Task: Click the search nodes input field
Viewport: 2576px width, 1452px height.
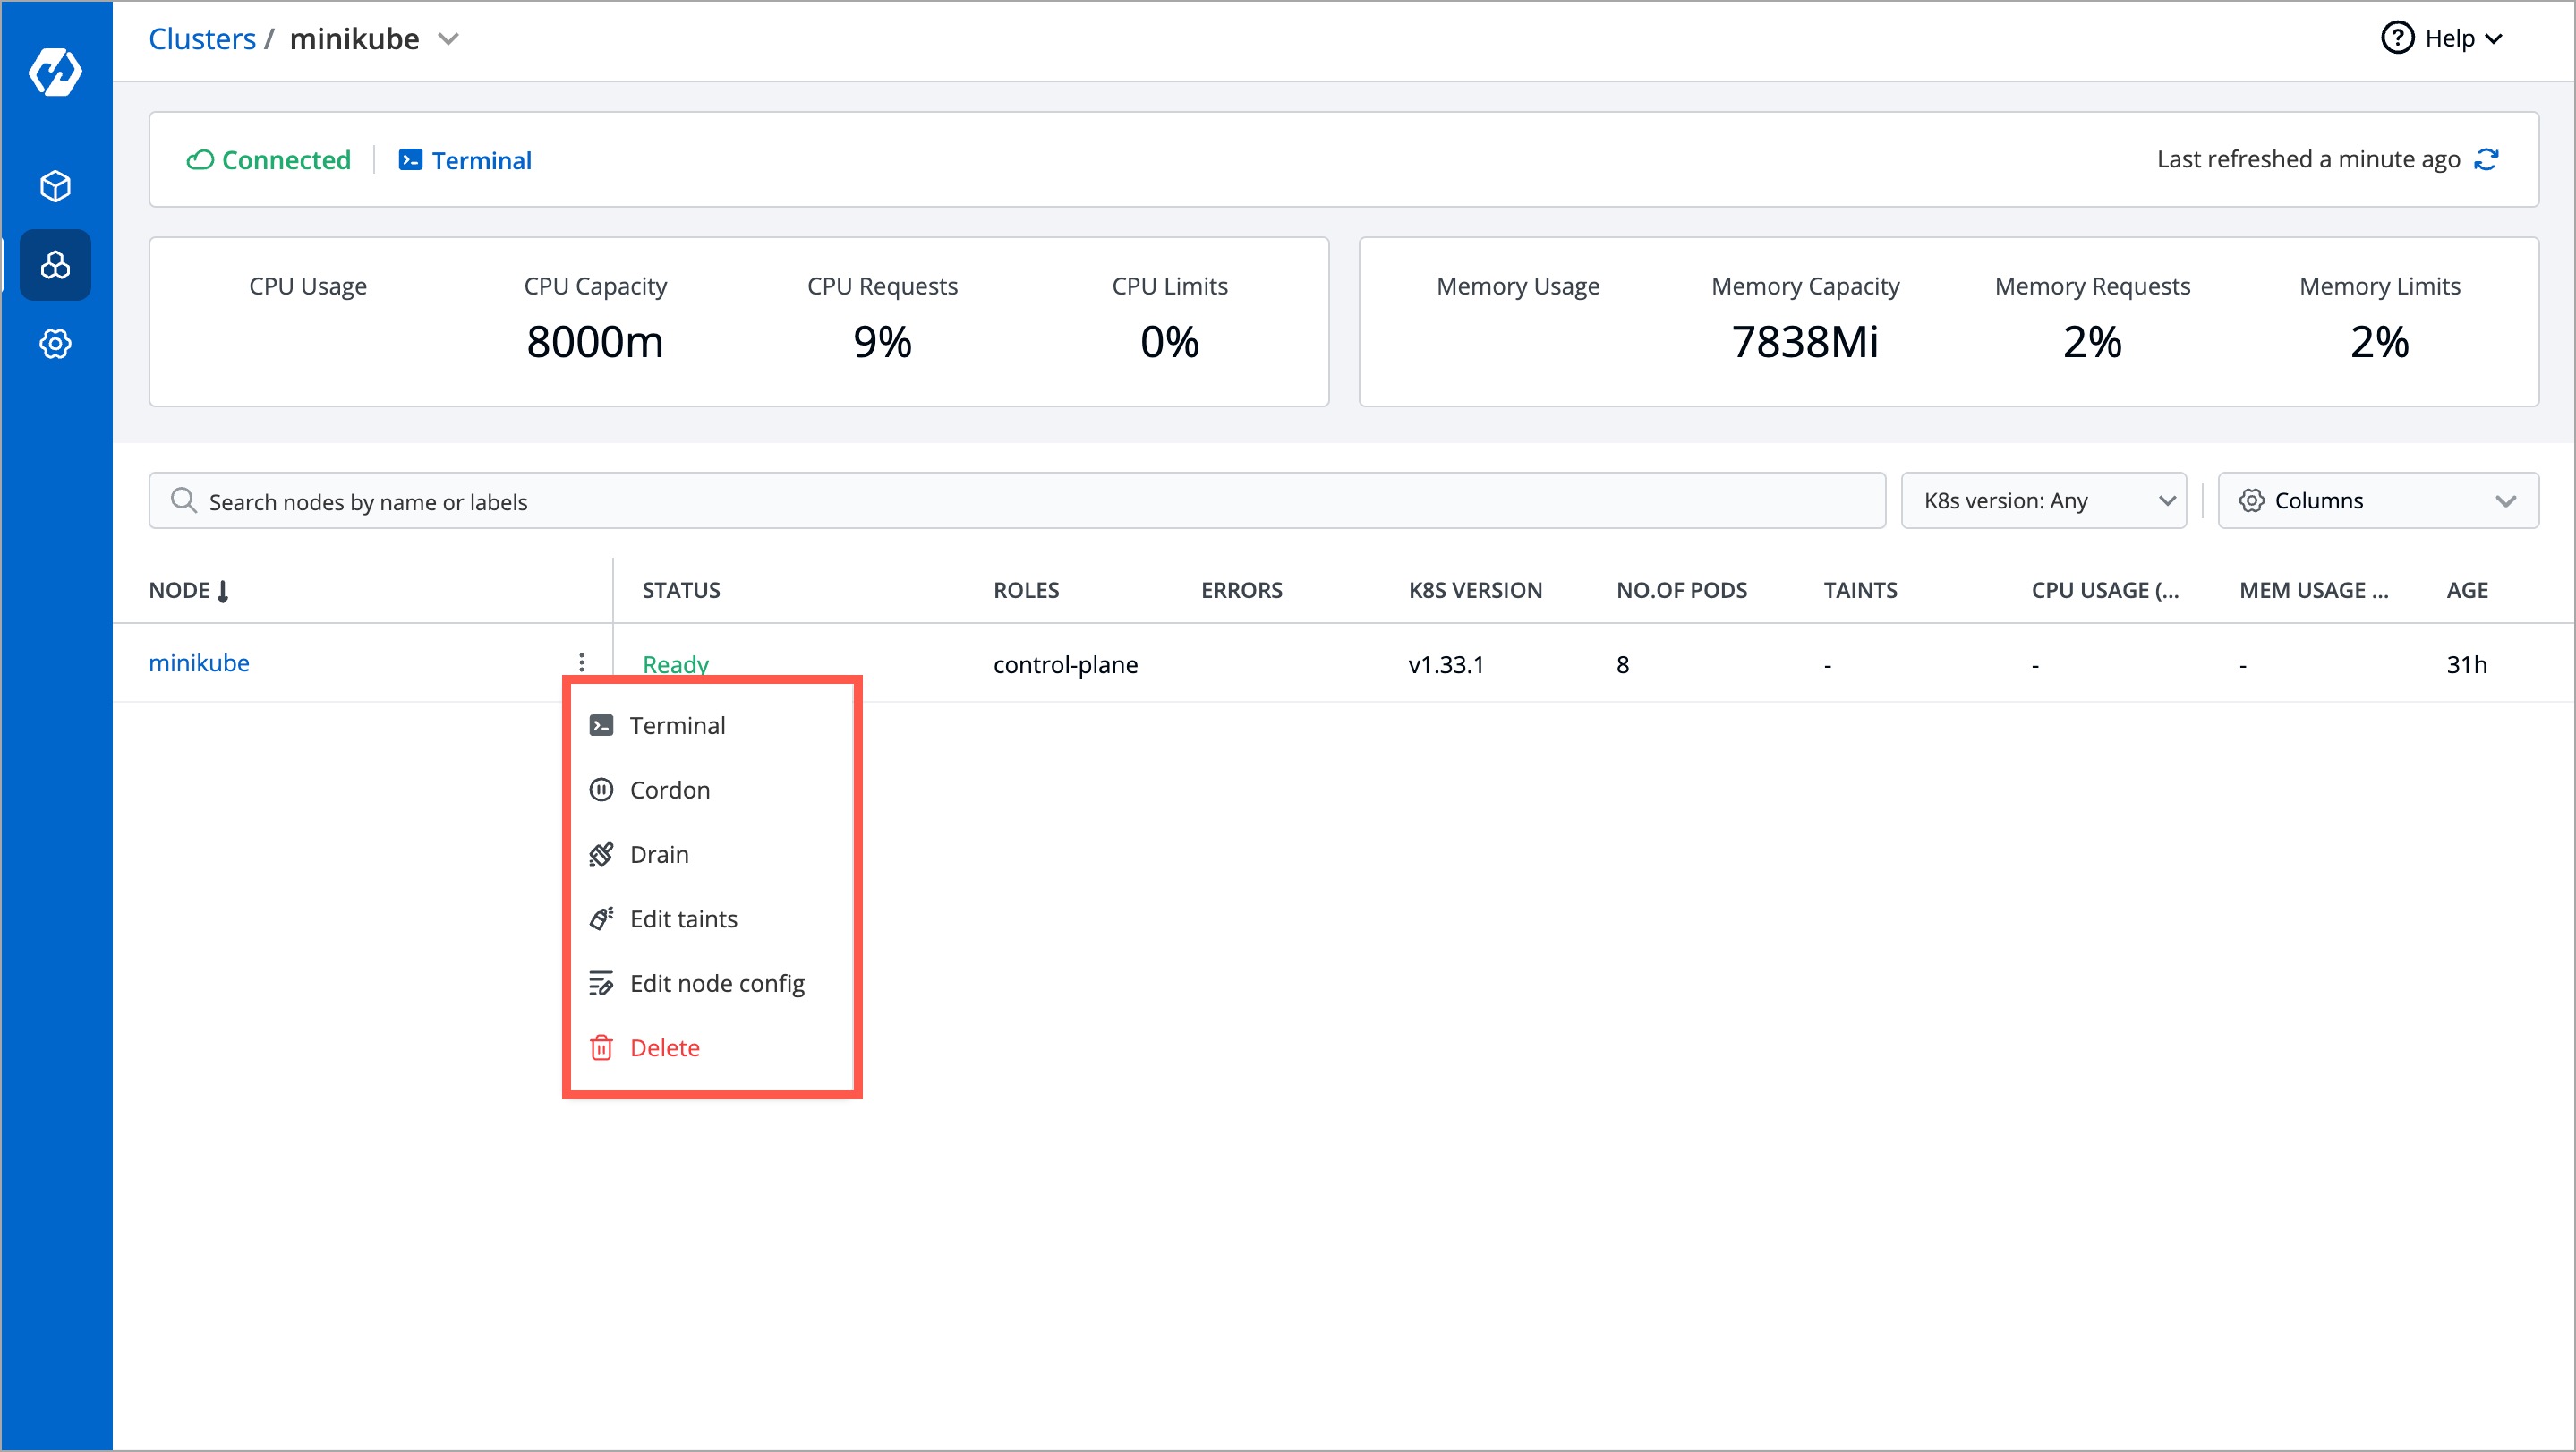Action: pos(1017,501)
